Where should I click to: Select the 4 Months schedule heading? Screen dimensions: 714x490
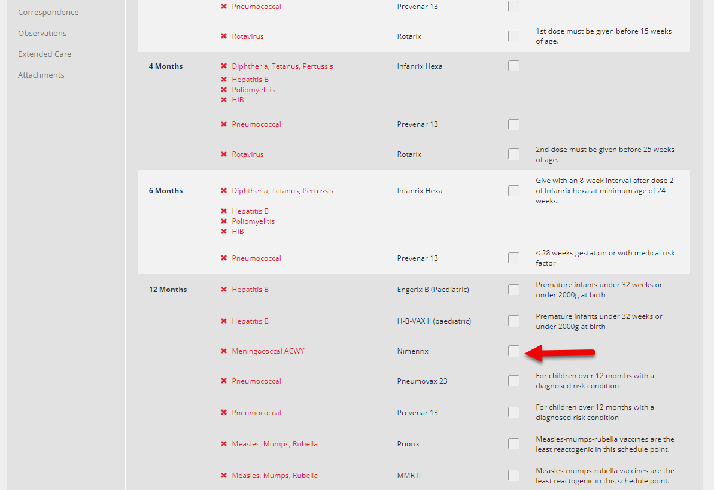click(166, 66)
